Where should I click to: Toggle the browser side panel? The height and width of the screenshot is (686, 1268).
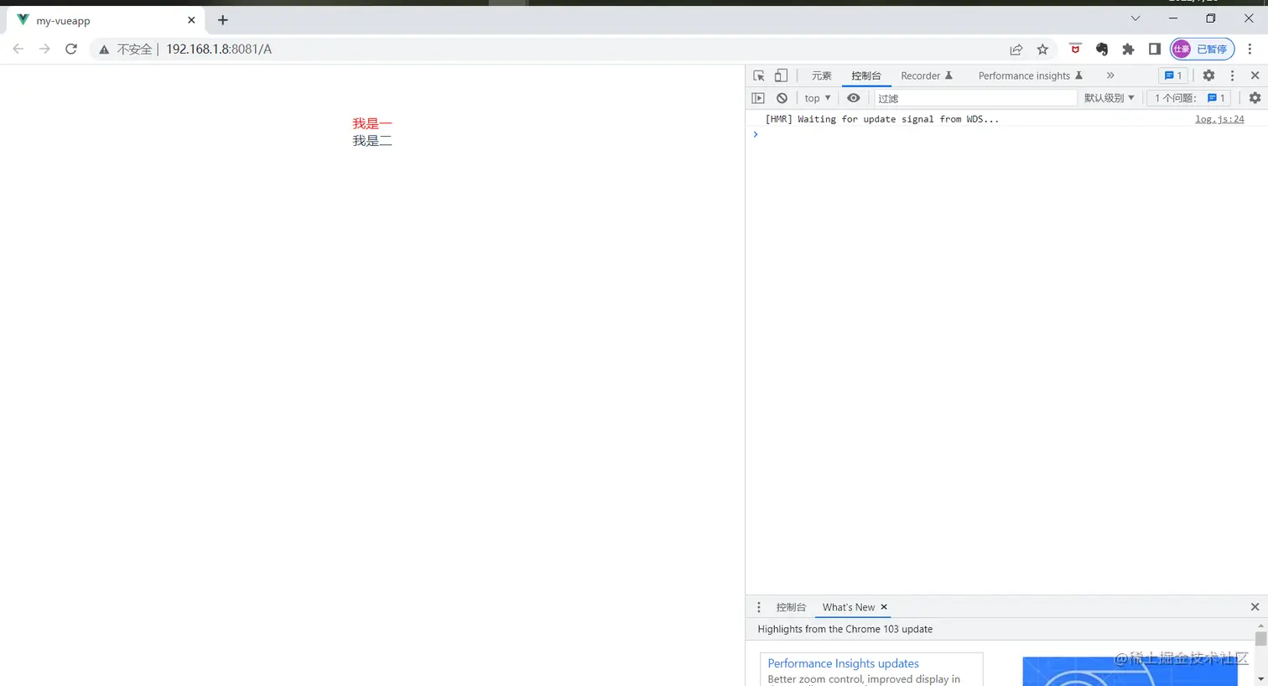[x=1155, y=49]
